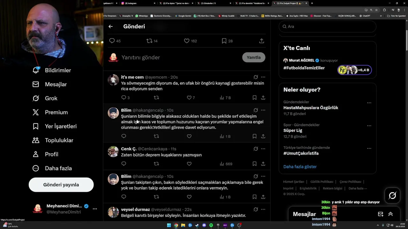Open replies via the 45 comments icon
The width and height of the screenshot is (408, 229).
point(115,41)
